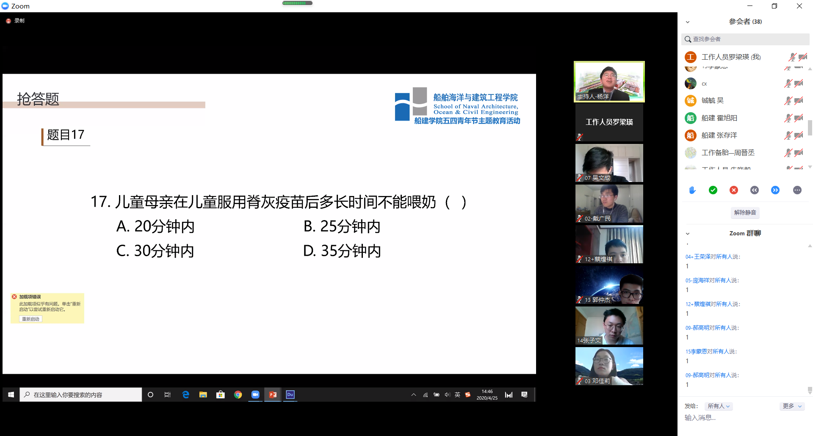The width and height of the screenshot is (813, 436).
Task: Toggle muted mic icon for 铖毓 吴
Action: tap(788, 101)
